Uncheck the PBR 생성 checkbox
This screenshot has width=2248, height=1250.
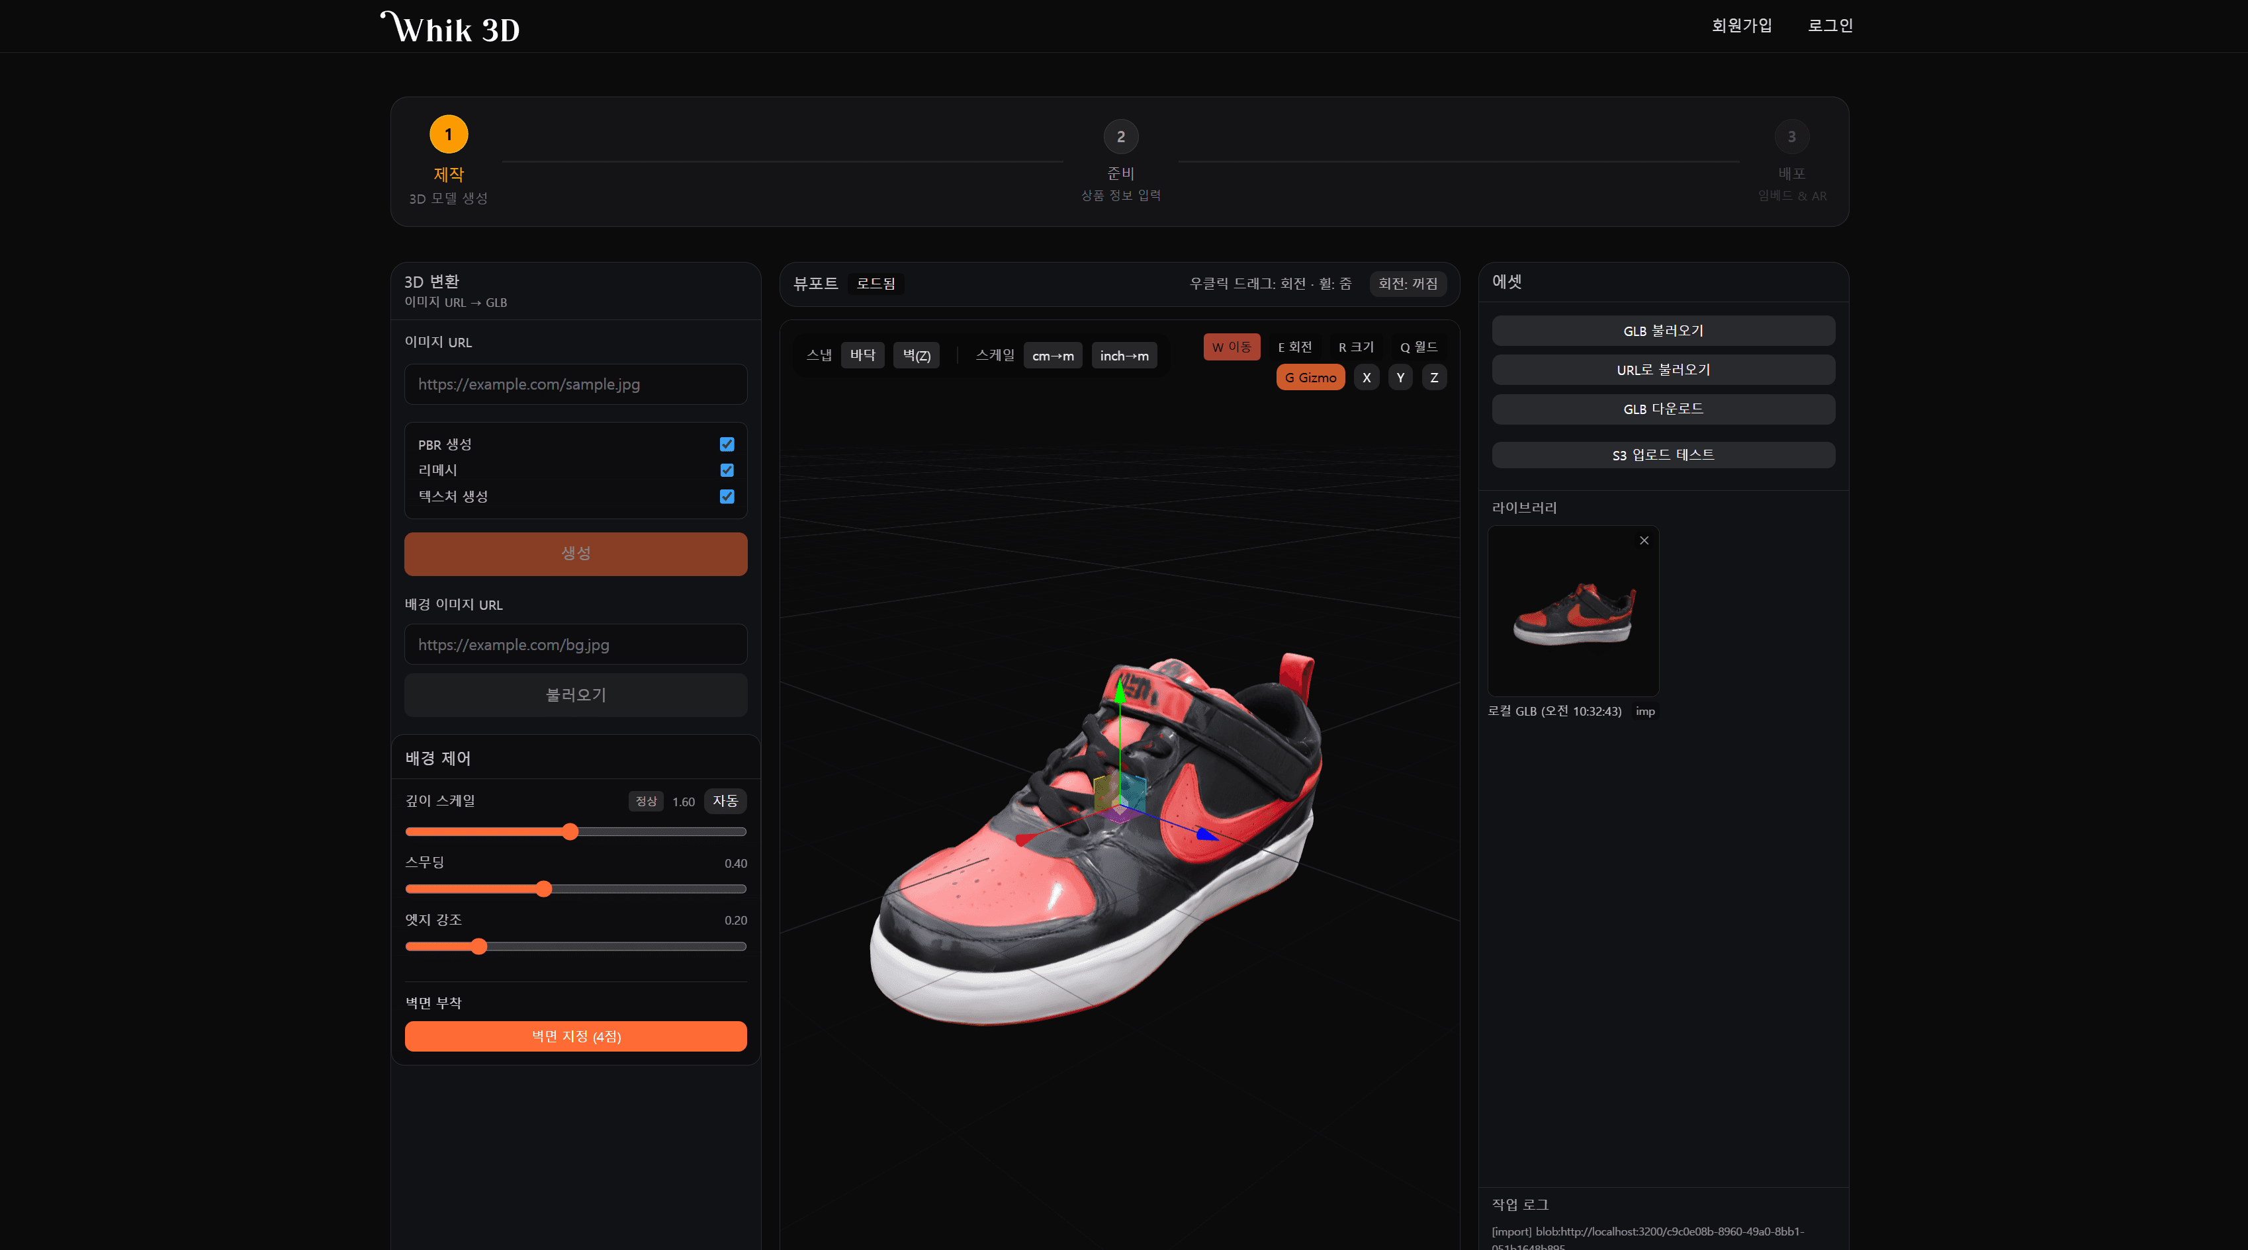[x=726, y=444]
